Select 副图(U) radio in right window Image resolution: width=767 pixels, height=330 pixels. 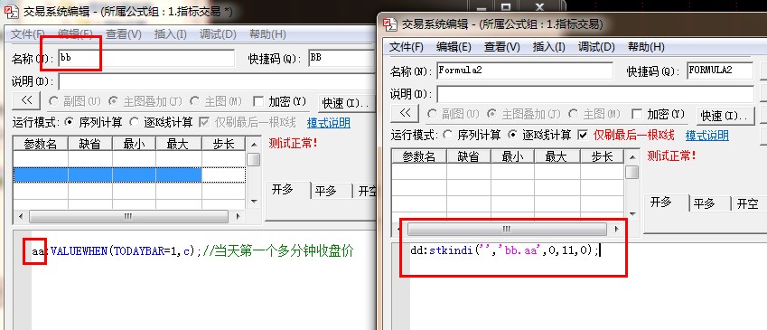(453, 114)
